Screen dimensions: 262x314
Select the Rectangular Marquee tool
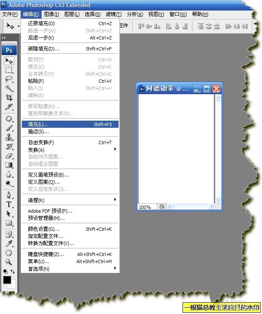pos(9,70)
